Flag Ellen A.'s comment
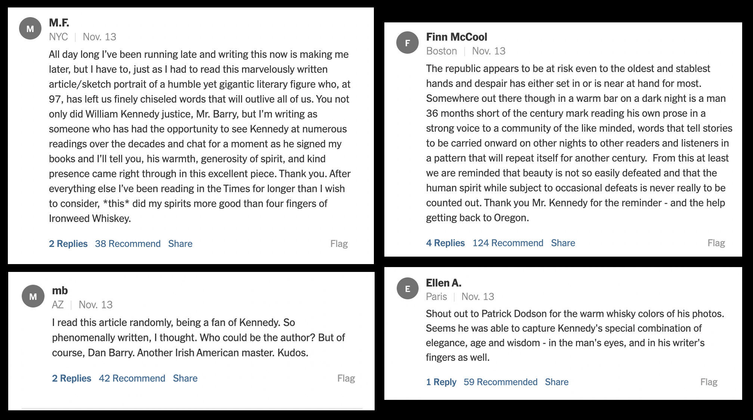Viewport: 753px width, 420px height. click(709, 382)
